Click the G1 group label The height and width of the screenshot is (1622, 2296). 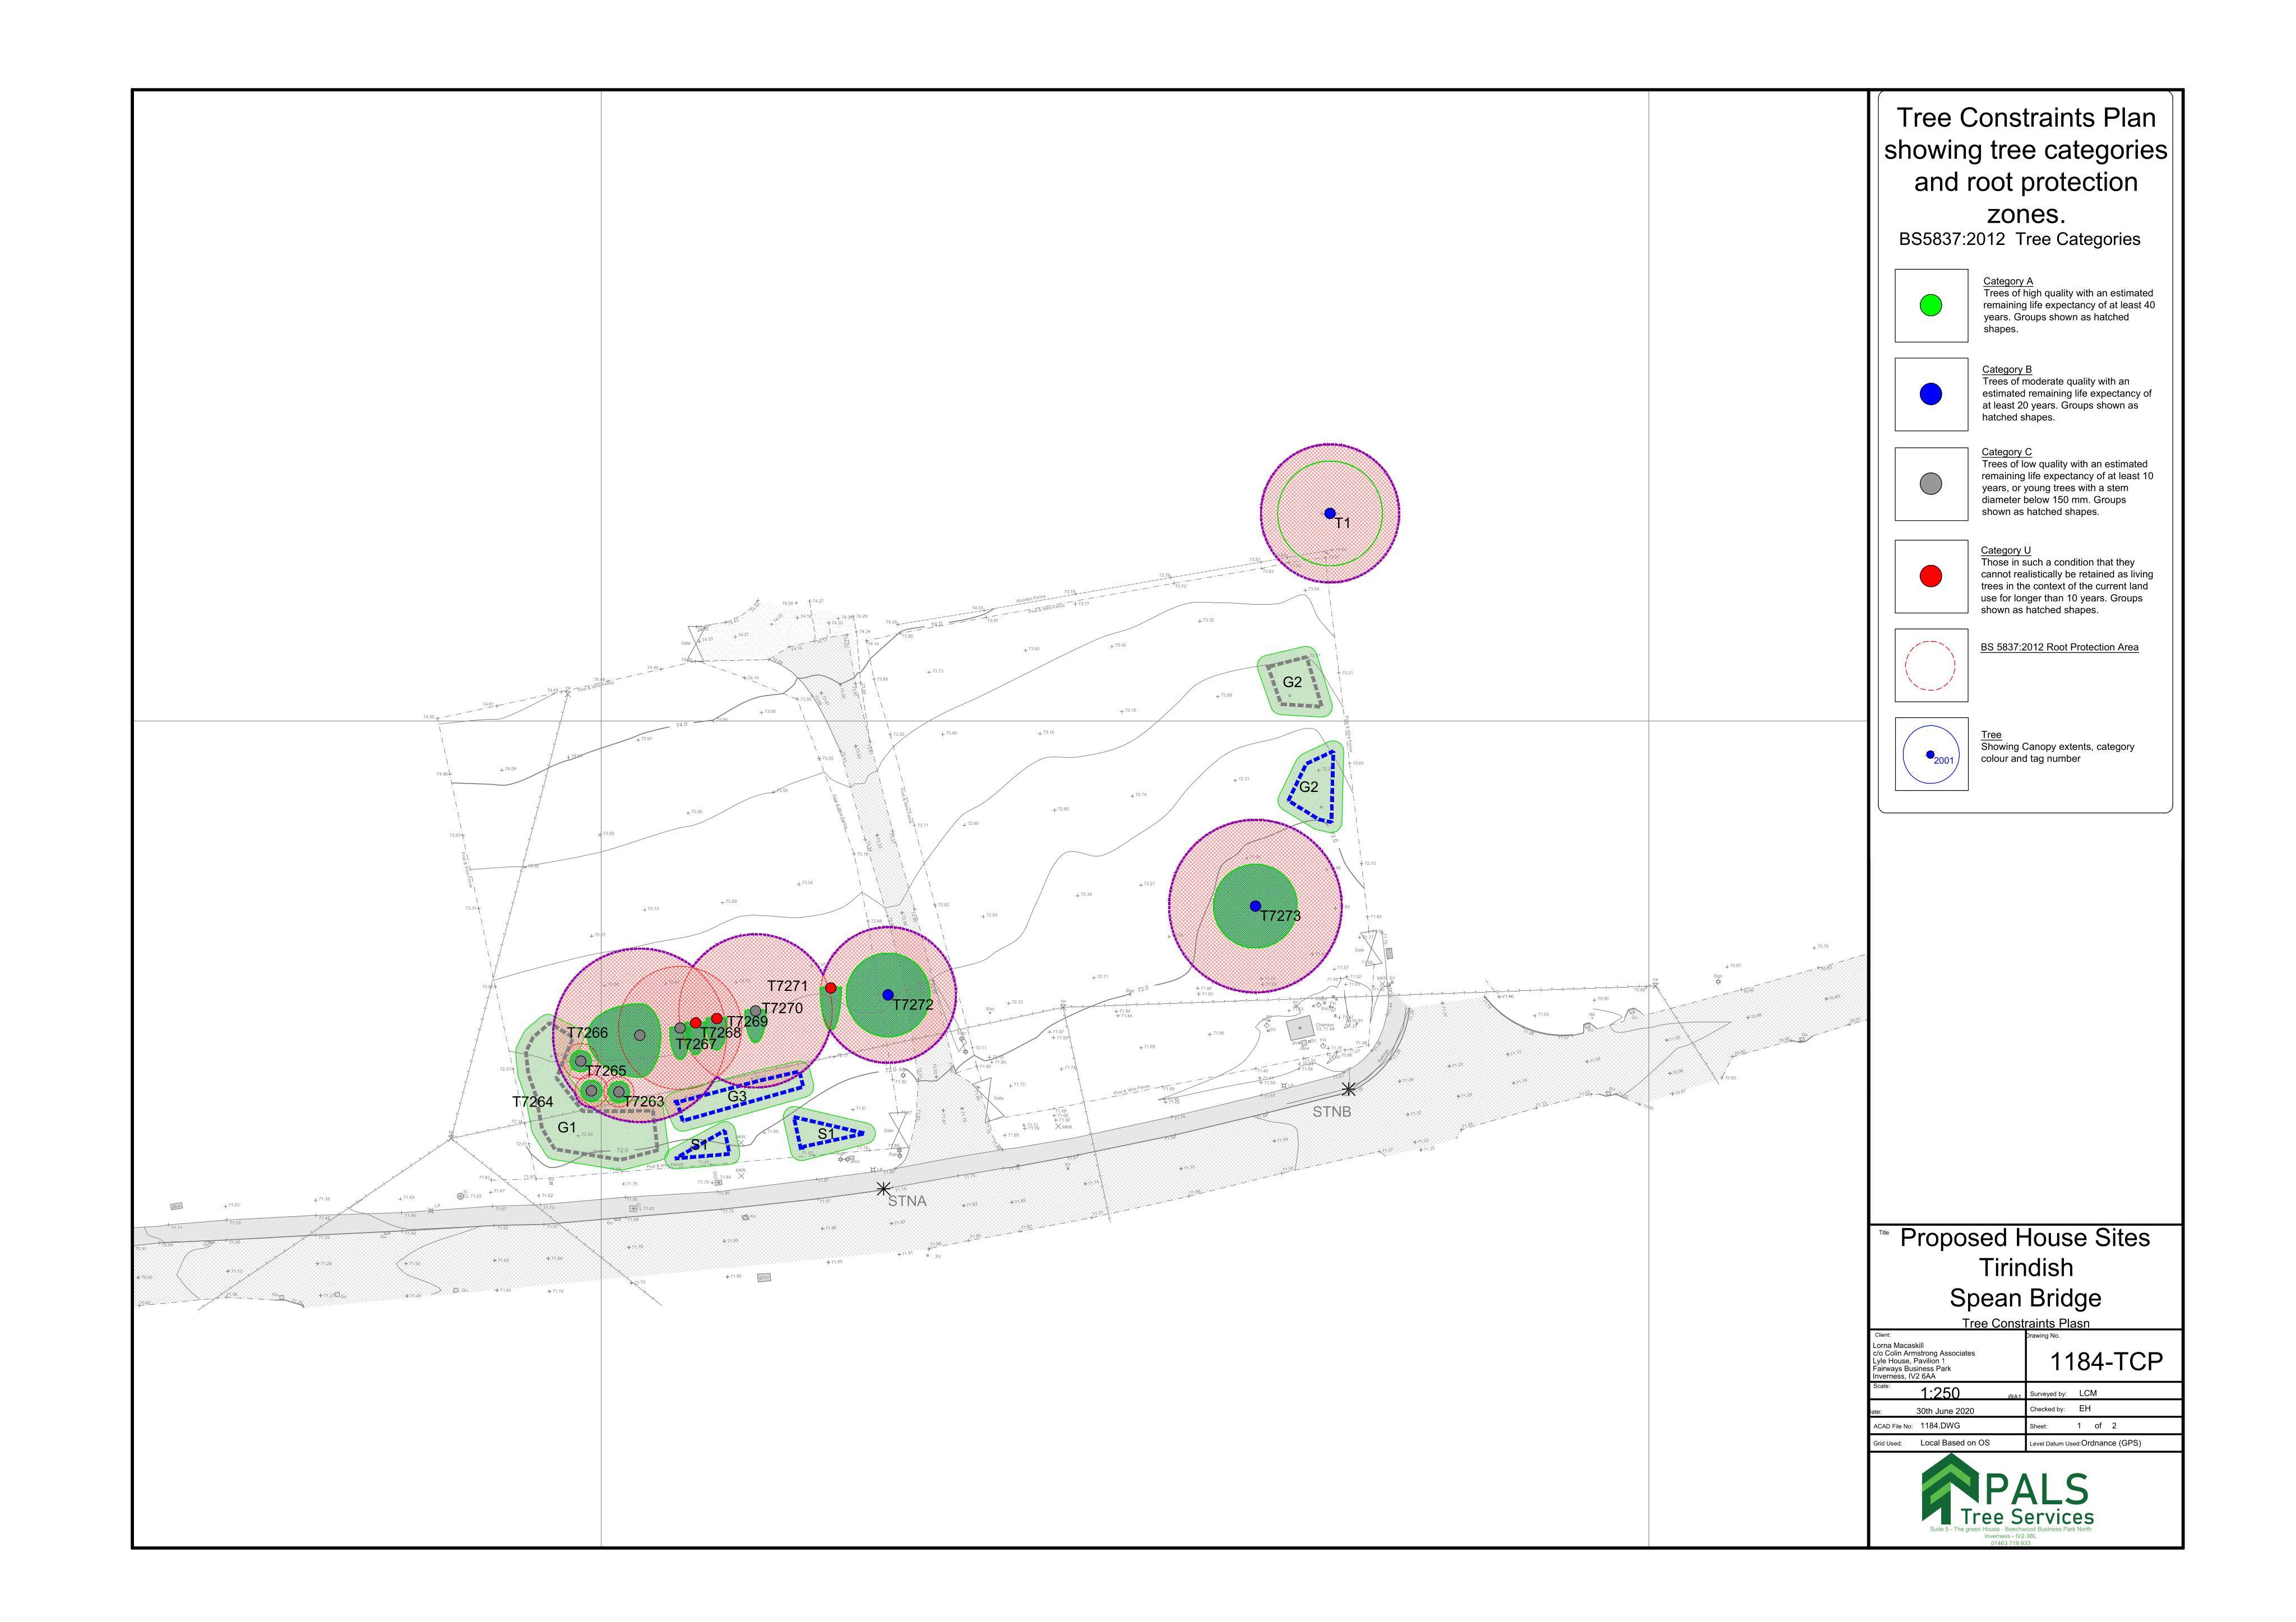pos(567,1127)
